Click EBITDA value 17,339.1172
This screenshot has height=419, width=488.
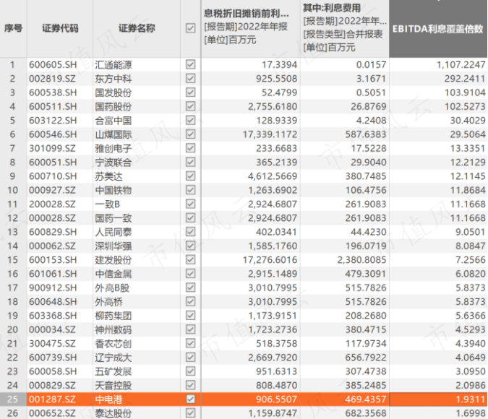[x=270, y=134]
